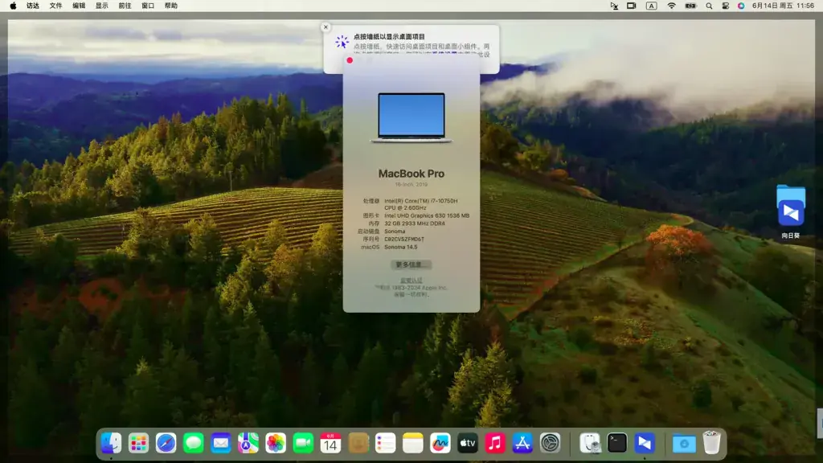Viewport: 823px width, 463px height.
Task: Open the 显示 menu
Action: coord(102,6)
